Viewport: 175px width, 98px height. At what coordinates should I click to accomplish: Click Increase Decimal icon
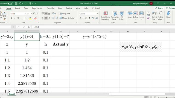click(x=93, y=18)
